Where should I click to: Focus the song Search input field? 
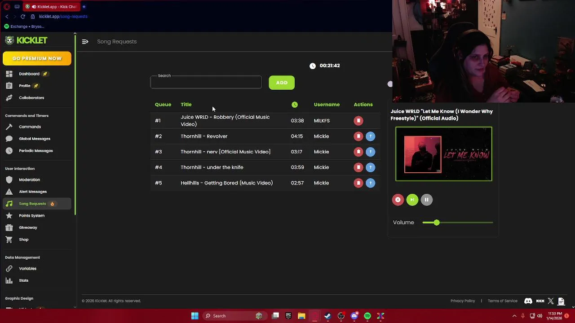(x=206, y=83)
